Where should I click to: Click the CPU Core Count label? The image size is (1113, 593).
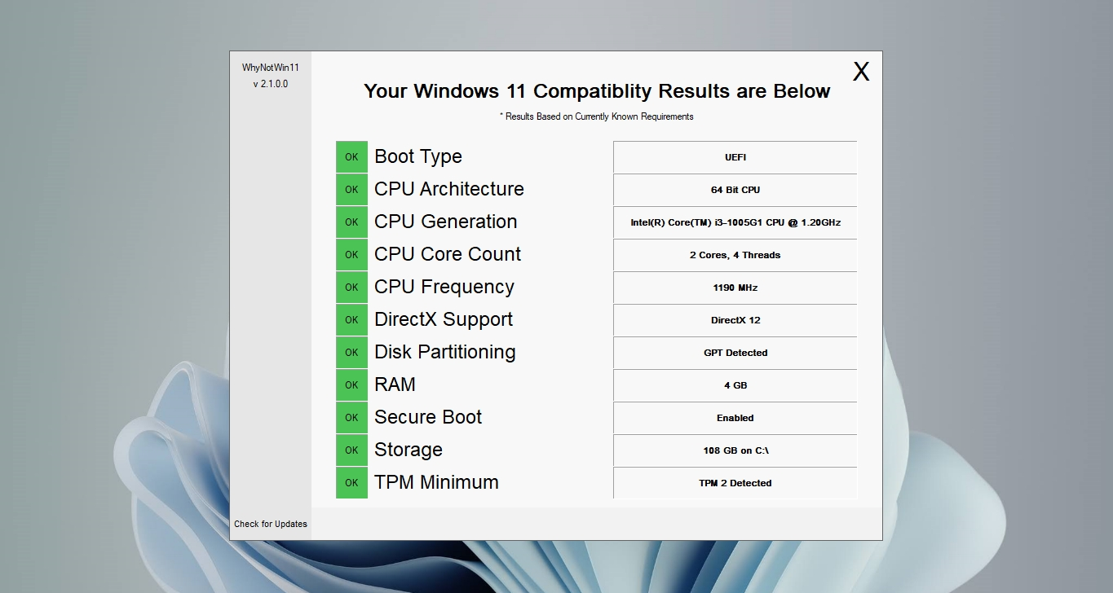[448, 254]
